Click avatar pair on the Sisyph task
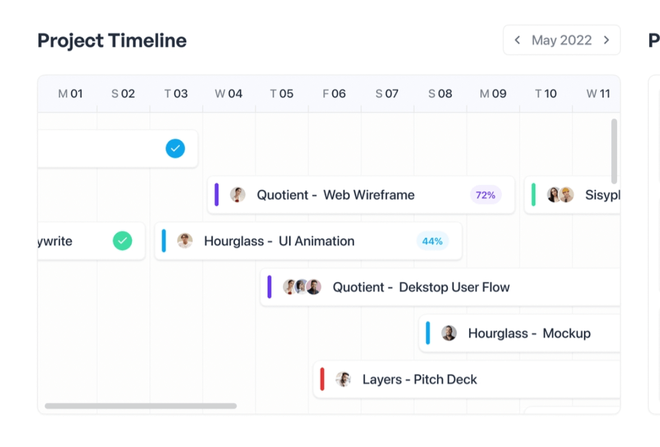The width and height of the screenshot is (660, 447). coord(560,195)
